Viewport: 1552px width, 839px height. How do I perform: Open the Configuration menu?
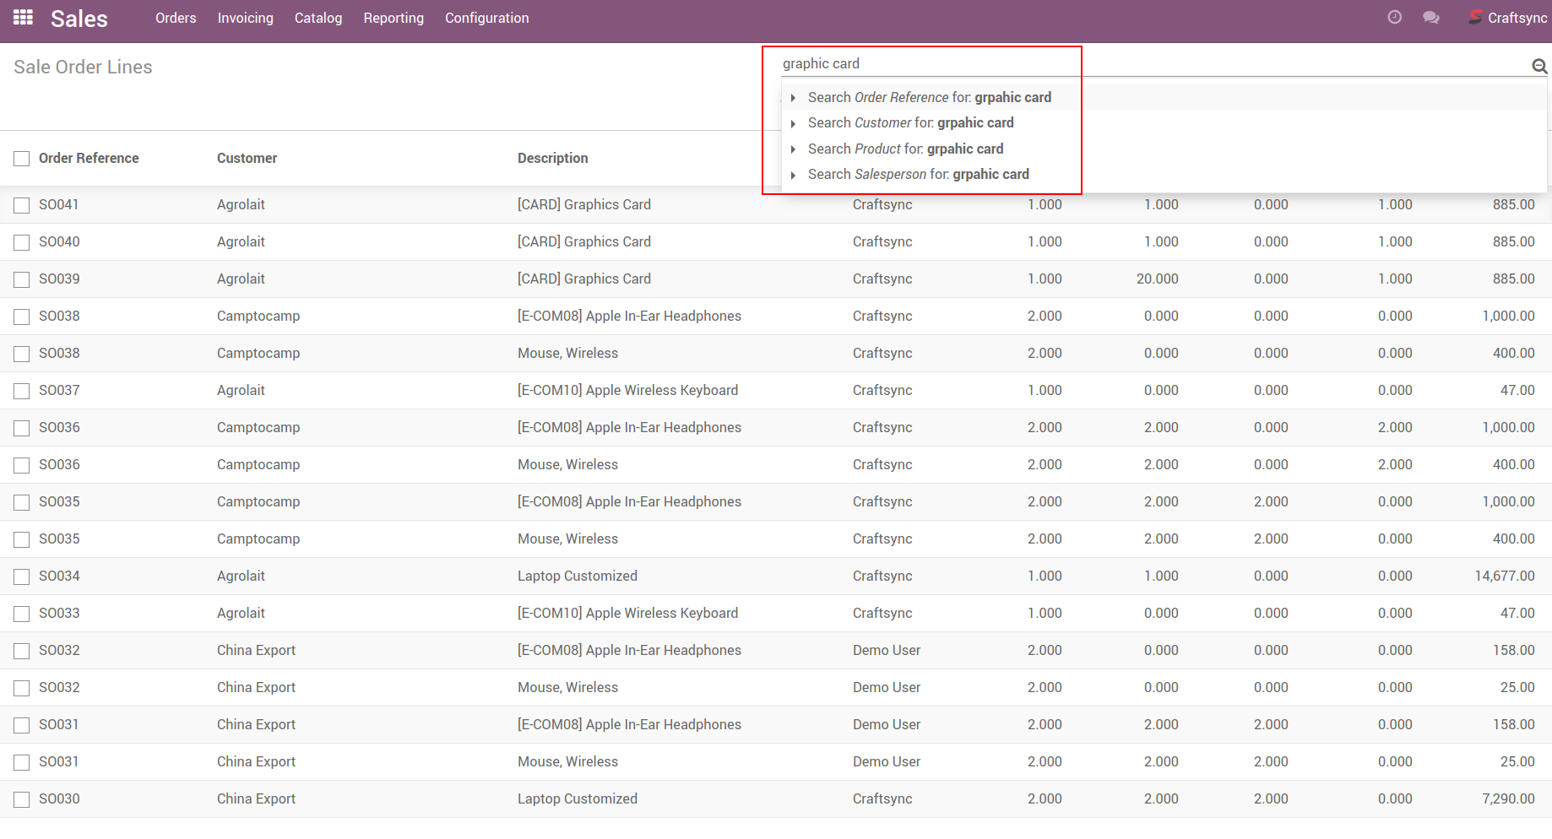(486, 18)
